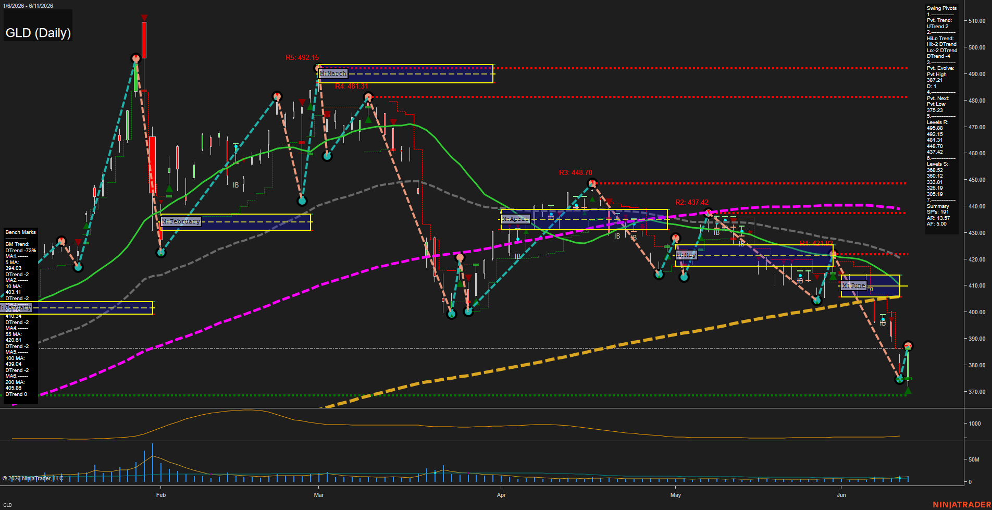Click the May time axis label
The image size is (992, 510).
[x=676, y=495]
